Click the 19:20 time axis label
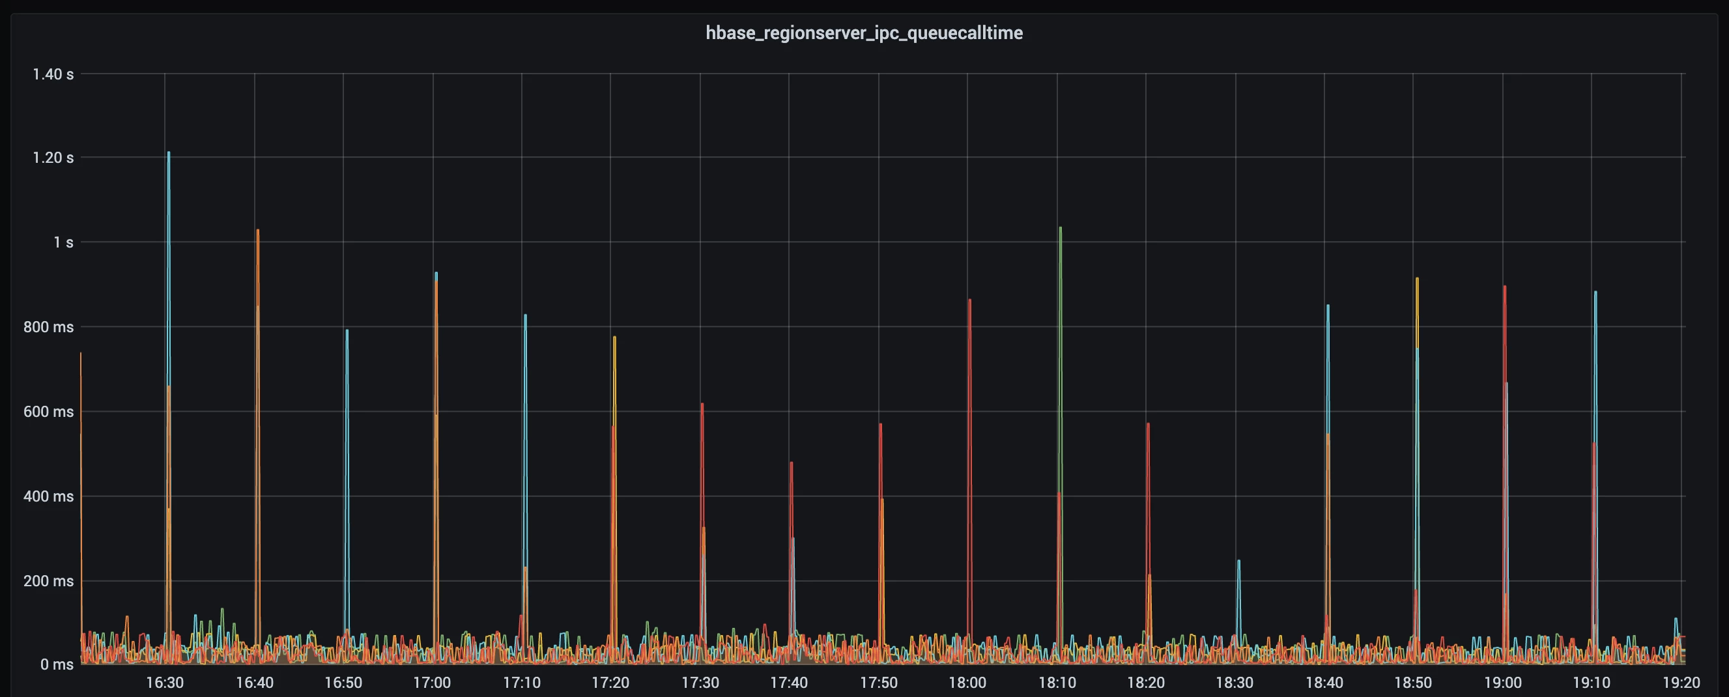 tap(1681, 682)
